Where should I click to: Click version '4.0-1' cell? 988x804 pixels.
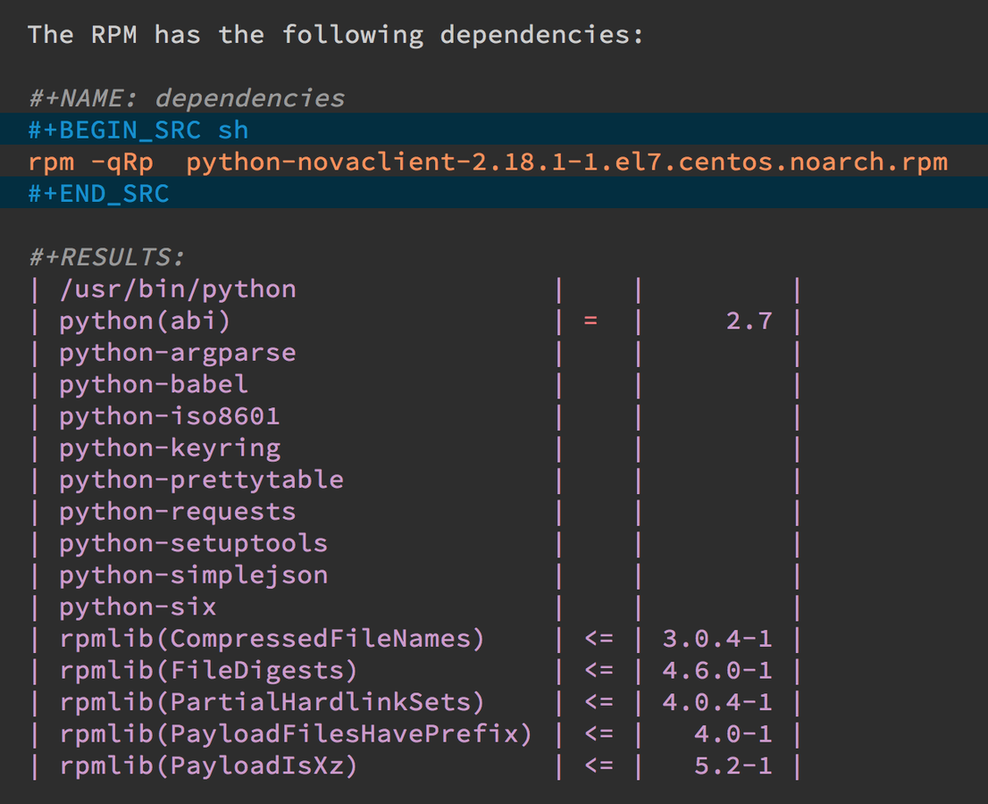click(733, 734)
